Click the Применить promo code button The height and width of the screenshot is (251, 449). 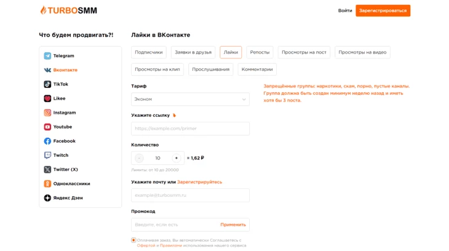(233, 225)
